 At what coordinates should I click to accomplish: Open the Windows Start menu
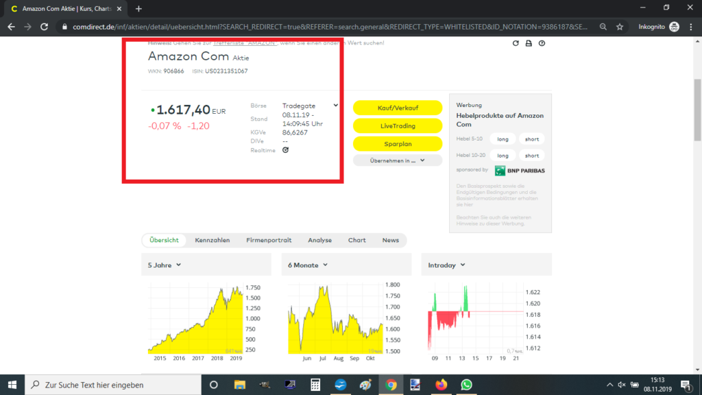click(12, 385)
